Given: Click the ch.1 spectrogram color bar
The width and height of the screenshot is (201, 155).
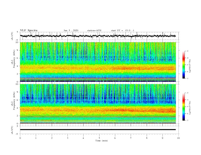Looking at the screenshot, I should (x=184, y=65).
